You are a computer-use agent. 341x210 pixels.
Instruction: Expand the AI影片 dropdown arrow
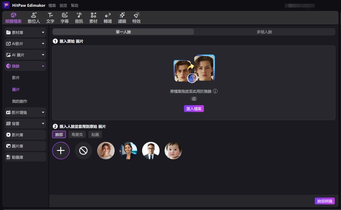click(43, 44)
